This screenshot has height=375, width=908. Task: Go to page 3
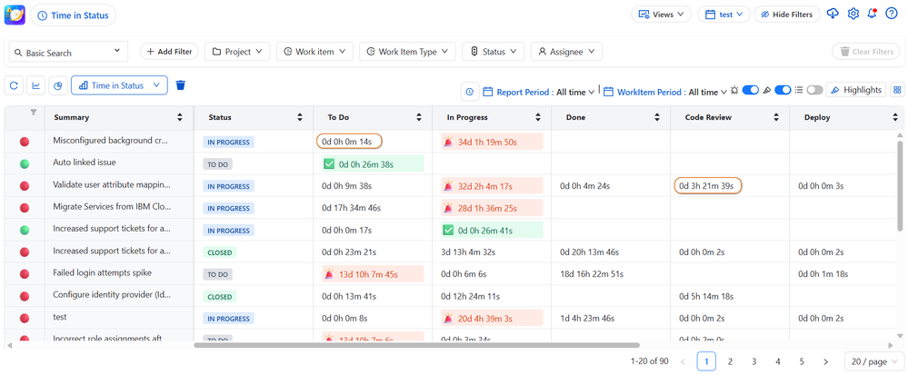point(754,361)
